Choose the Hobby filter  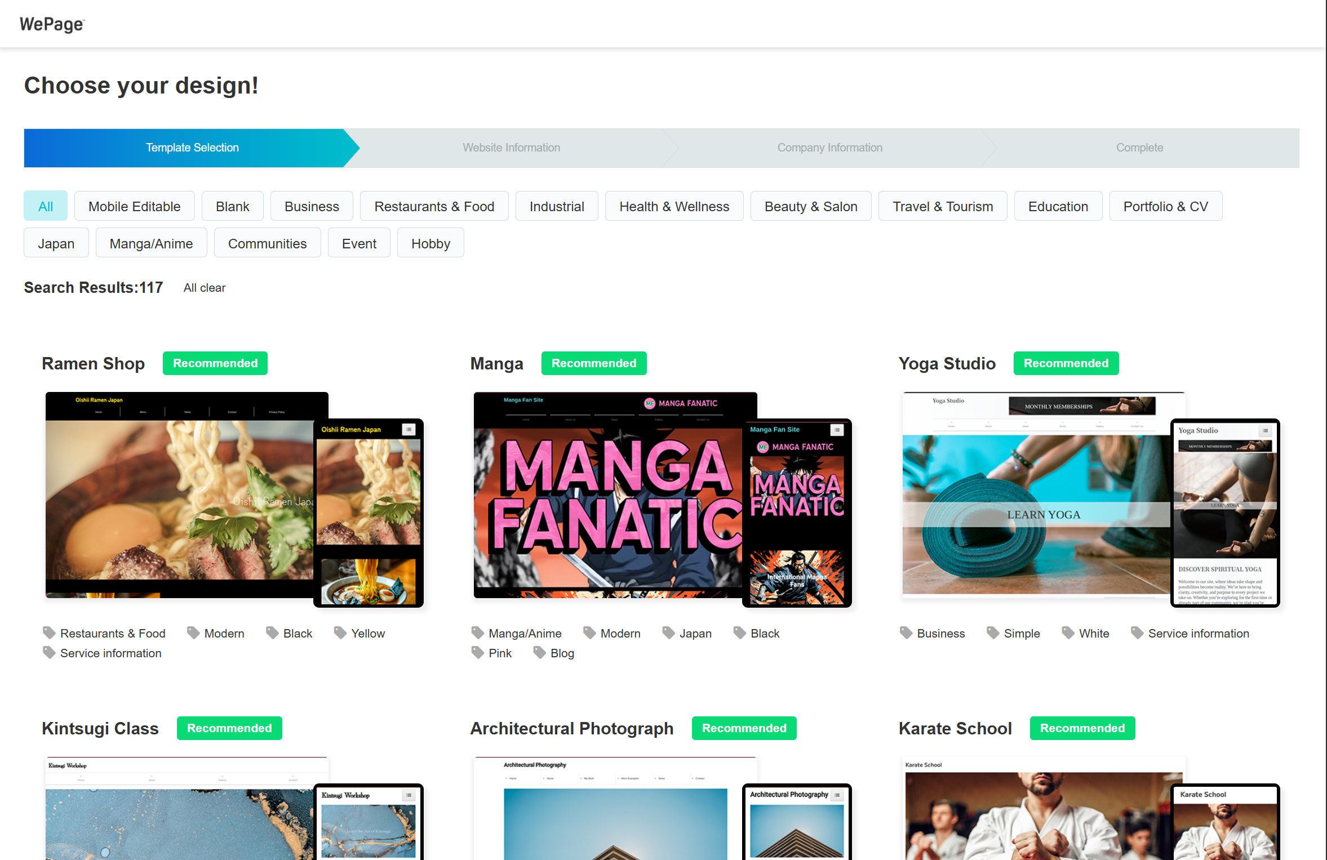click(x=431, y=243)
